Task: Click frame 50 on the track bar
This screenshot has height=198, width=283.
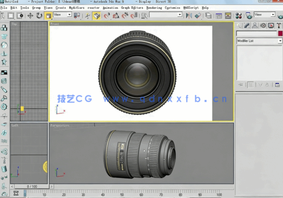Action: point(122,195)
